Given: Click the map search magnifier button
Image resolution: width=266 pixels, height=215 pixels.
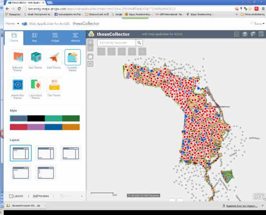Looking at the screenshot, I should (x=139, y=43).
